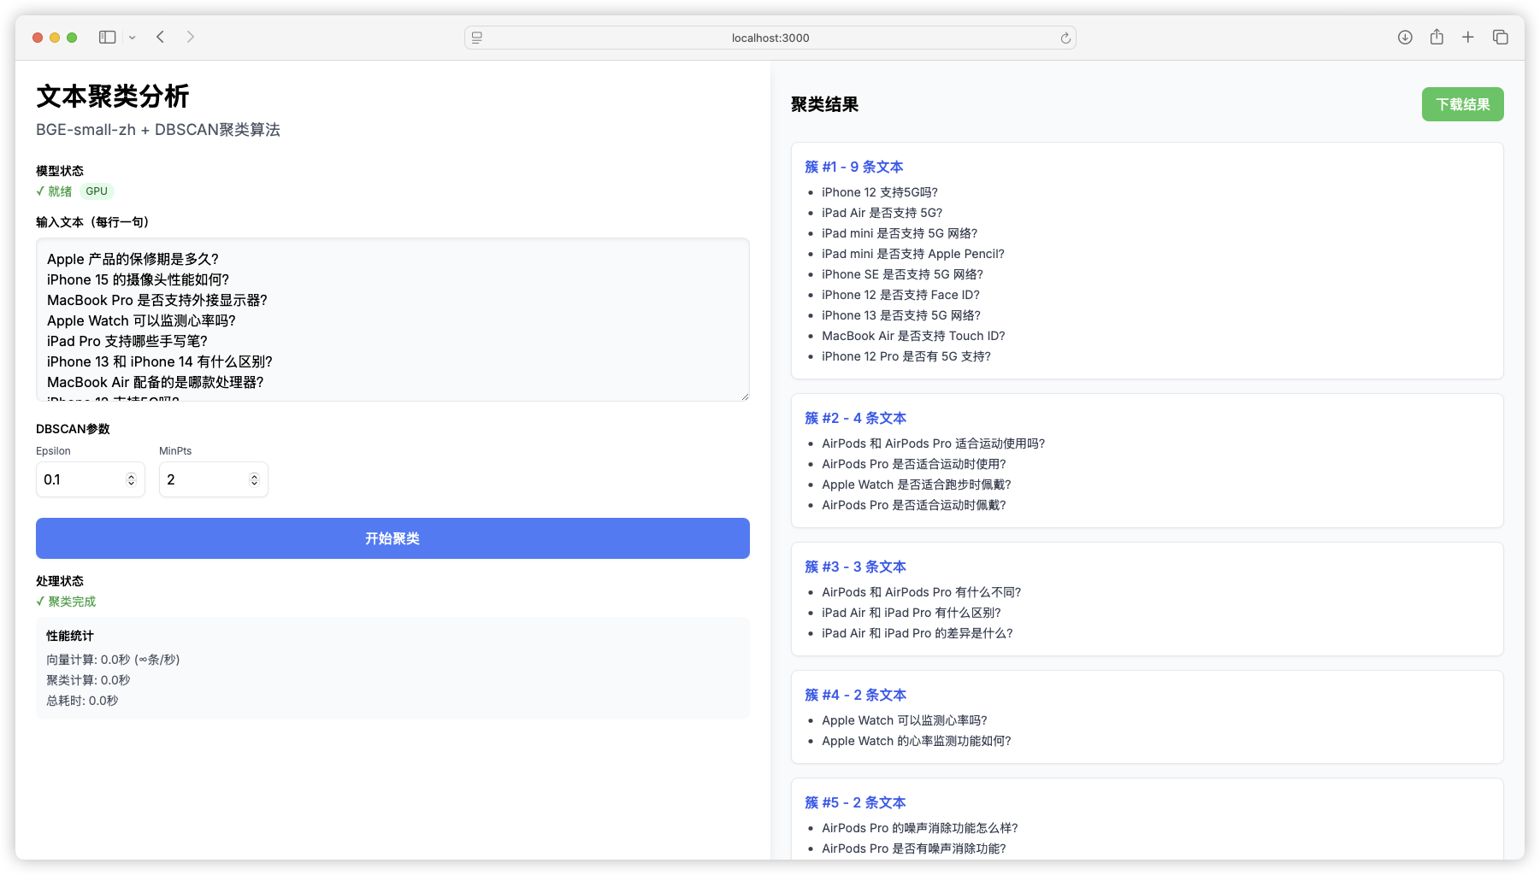This screenshot has width=1540, height=875.
Task: Click the MinPts stepper arrows
Action: (x=254, y=479)
